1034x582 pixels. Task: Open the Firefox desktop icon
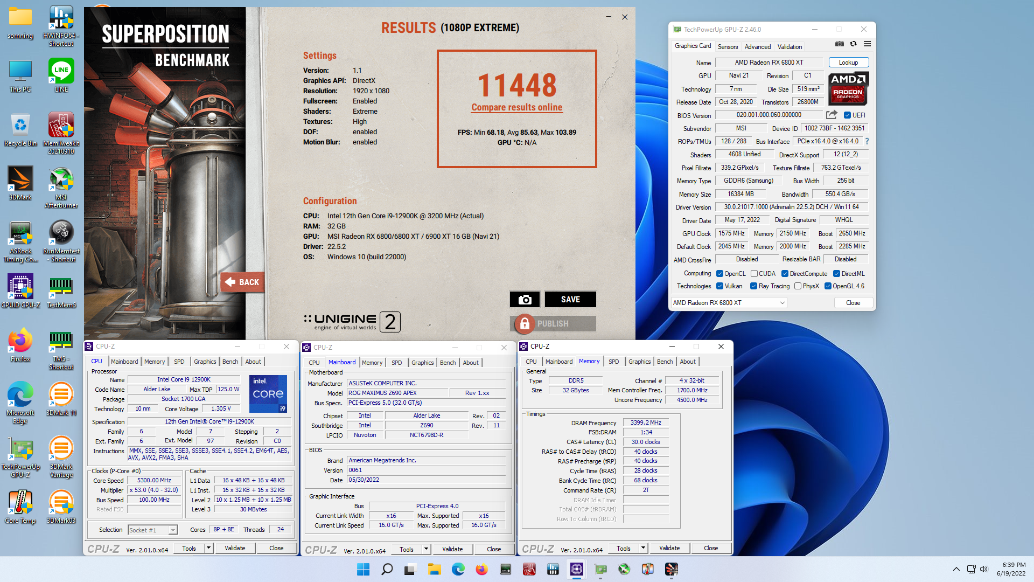[20, 345]
